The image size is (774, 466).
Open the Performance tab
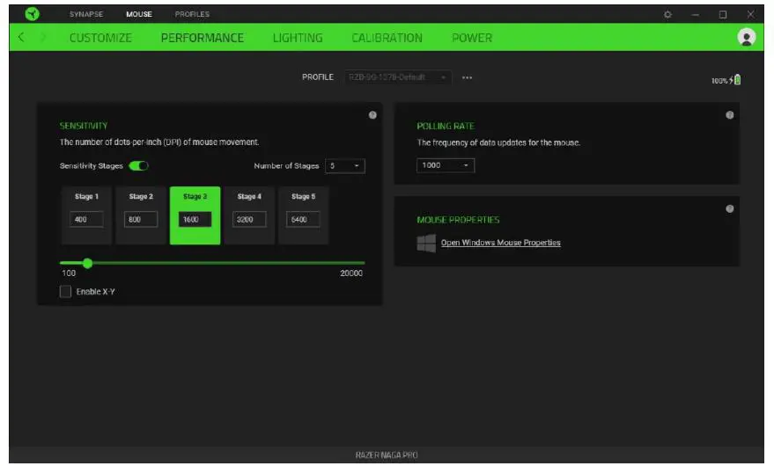(202, 38)
